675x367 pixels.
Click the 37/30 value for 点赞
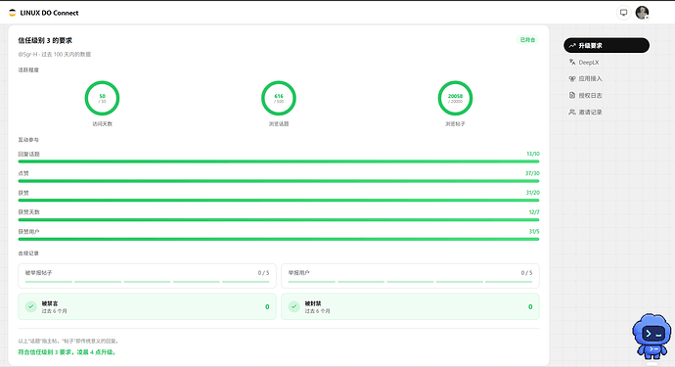pos(532,173)
